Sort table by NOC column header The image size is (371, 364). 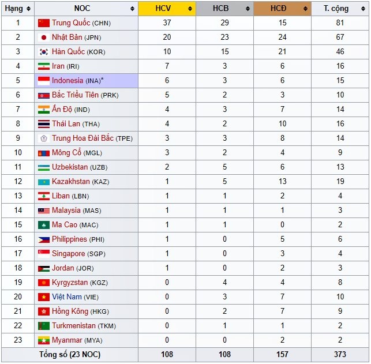(86, 9)
